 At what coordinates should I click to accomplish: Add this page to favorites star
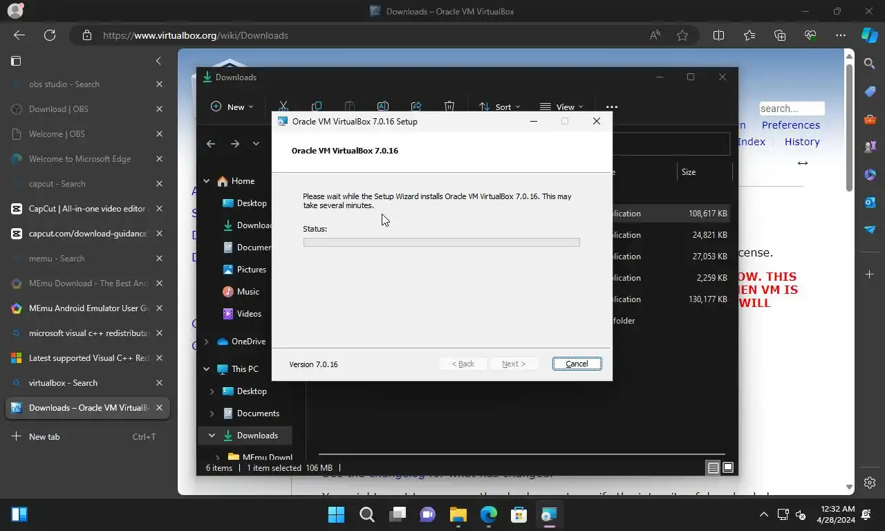pos(682,35)
